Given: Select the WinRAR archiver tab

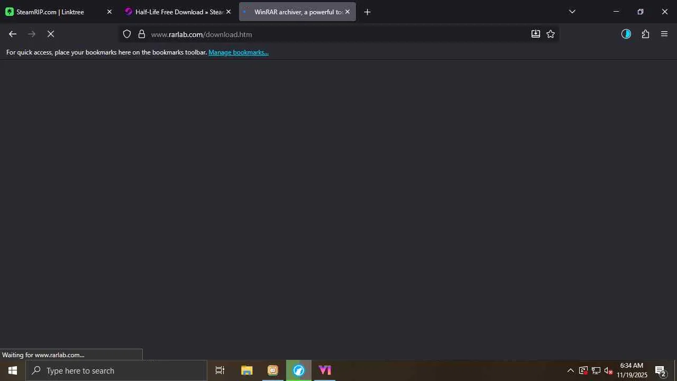Looking at the screenshot, I should [x=297, y=12].
